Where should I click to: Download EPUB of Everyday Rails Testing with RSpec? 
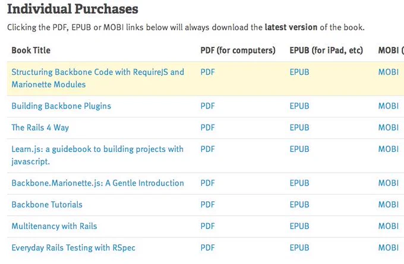(x=299, y=248)
